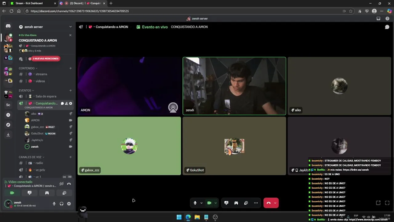Open File Explorer from taskbar
Screen dimensions: 394x222
pyautogui.click(x=197, y=217)
